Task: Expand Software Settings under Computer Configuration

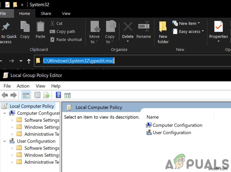Action: coord(12,120)
